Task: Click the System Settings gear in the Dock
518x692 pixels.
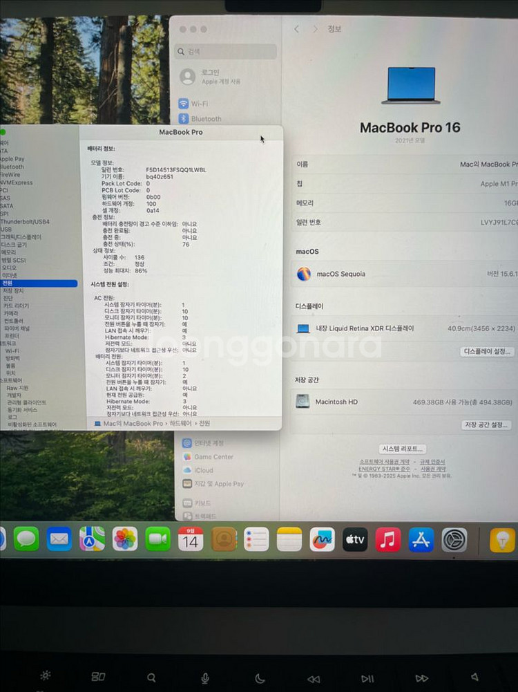Action: pos(454,540)
